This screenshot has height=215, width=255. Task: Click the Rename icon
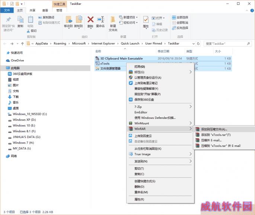101,19
